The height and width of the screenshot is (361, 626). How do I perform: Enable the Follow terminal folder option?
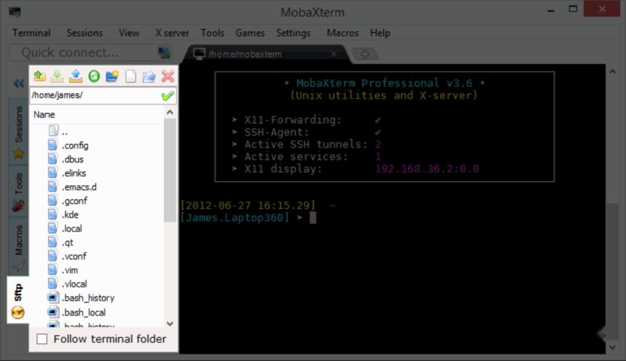click(41, 338)
